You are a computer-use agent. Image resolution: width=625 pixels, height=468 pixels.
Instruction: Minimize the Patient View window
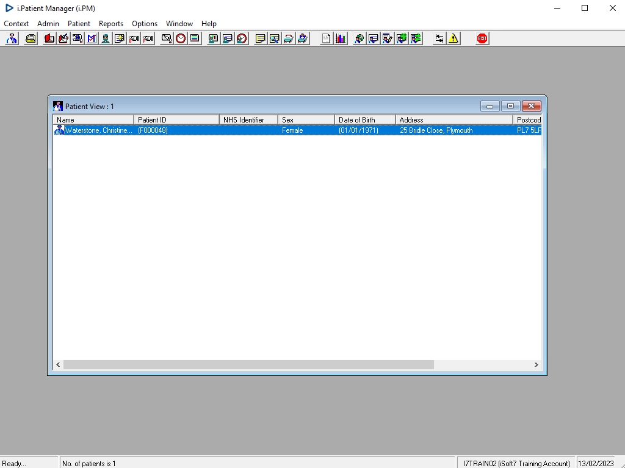[x=490, y=106]
